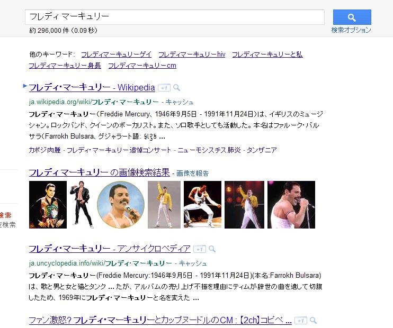Click preview magnifier beside Wikipedia result
Screen dimensions: 393x328
tap(177, 88)
